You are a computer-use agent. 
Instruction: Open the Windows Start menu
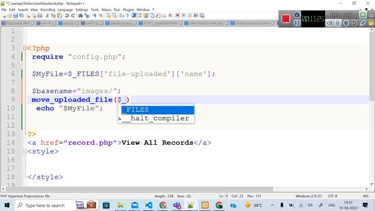tap(7, 205)
